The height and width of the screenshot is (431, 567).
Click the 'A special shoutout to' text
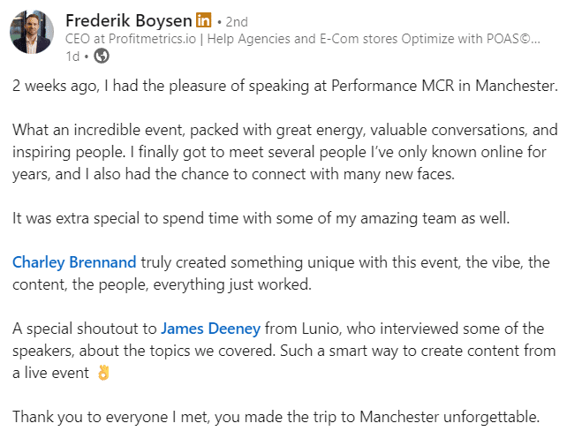coord(85,329)
